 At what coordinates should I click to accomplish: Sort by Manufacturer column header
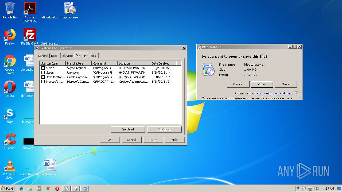[x=79, y=63]
